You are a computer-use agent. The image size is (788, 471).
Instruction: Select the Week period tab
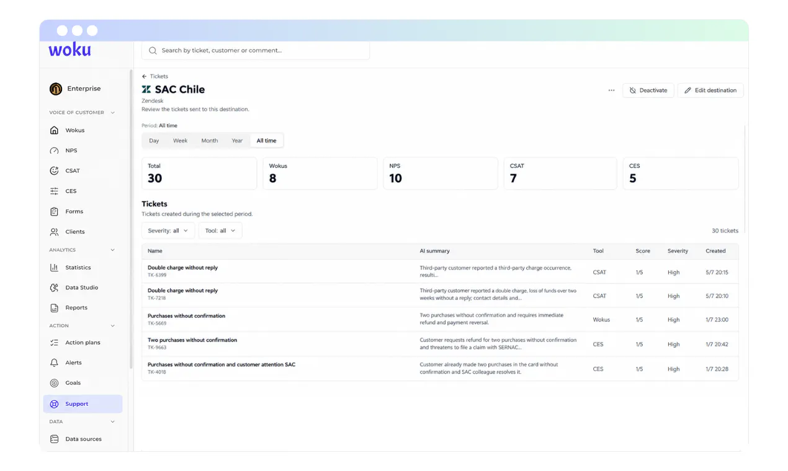tap(180, 141)
